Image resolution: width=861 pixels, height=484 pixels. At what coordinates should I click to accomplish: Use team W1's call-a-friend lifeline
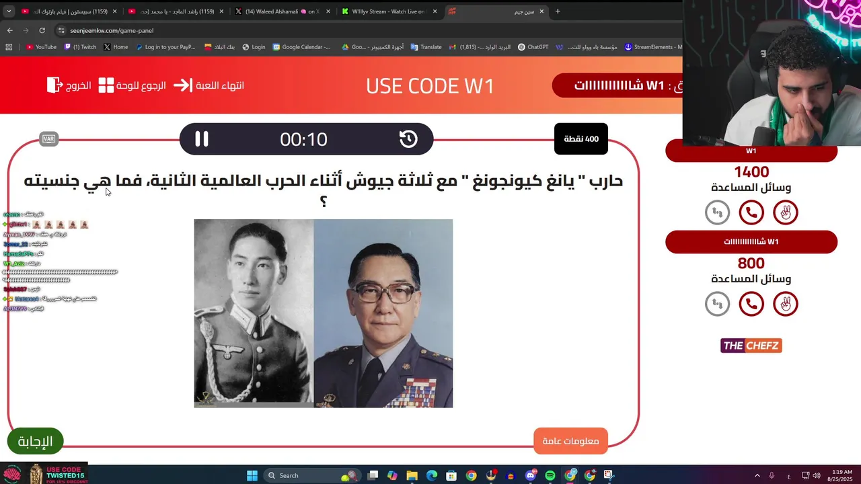[751, 212]
